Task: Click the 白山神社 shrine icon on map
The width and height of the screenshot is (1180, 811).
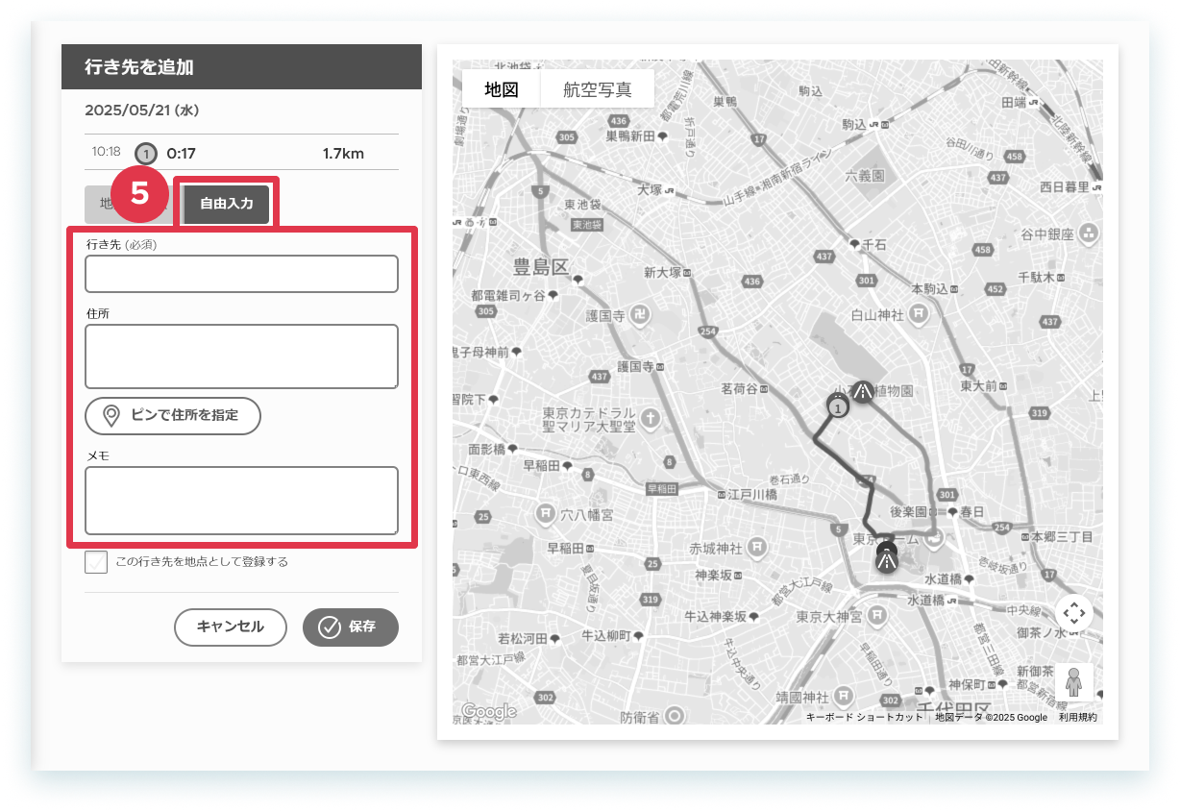Action: (920, 313)
